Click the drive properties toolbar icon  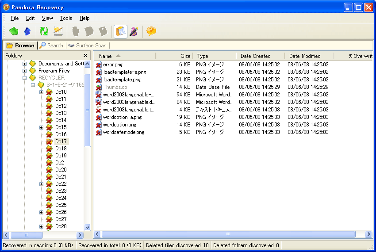[x=58, y=31]
